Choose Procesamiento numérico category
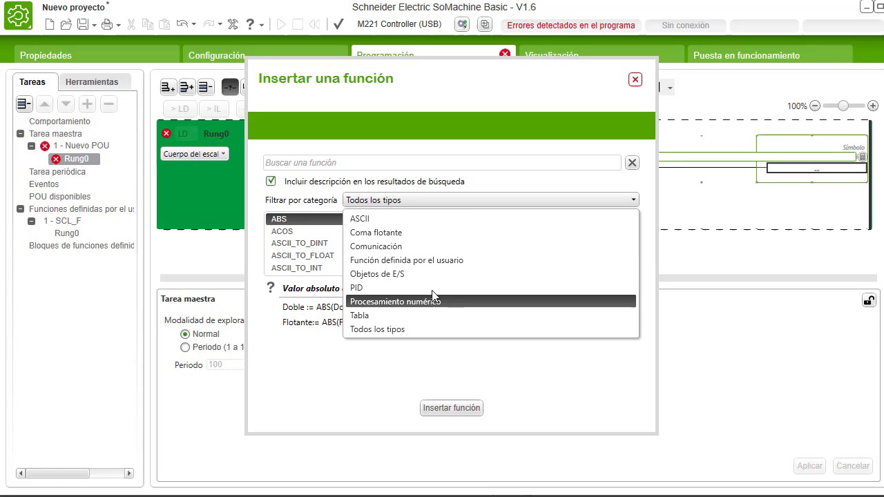Image resolution: width=884 pixels, height=497 pixels. point(491,302)
